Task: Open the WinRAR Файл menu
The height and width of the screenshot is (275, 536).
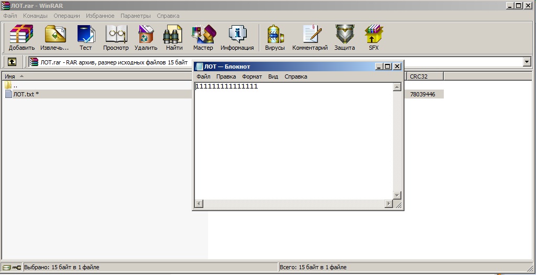Action: [x=10, y=16]
